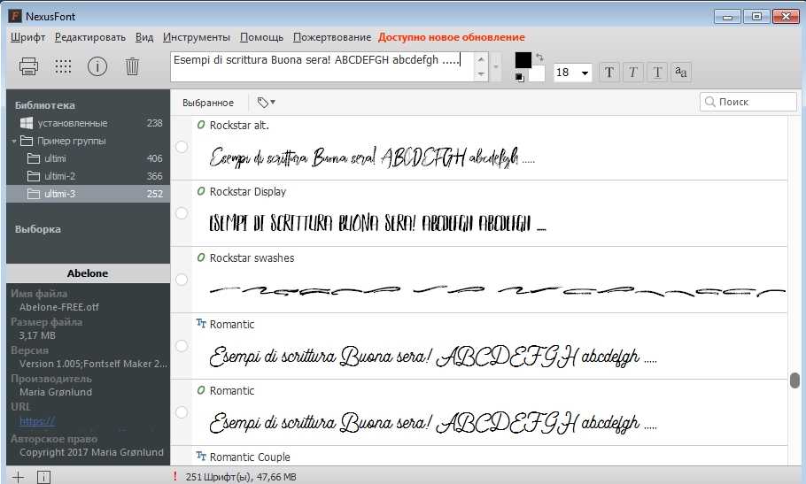Collapse the Пример группы tree node
806x484 pixels.
point(14,142)
